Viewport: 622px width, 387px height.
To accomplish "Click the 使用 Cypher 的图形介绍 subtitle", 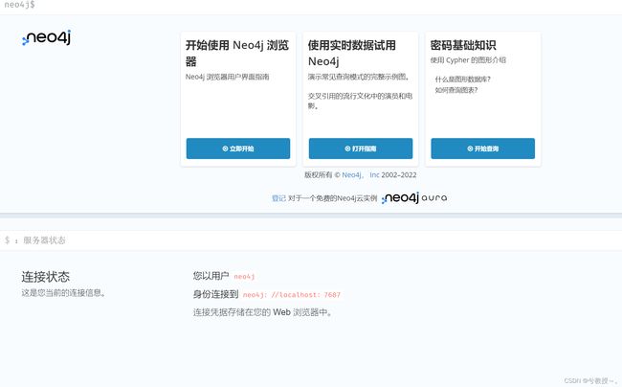I will point(468,60).
